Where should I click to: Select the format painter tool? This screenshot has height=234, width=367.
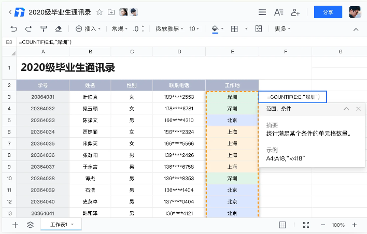[44, 29]
